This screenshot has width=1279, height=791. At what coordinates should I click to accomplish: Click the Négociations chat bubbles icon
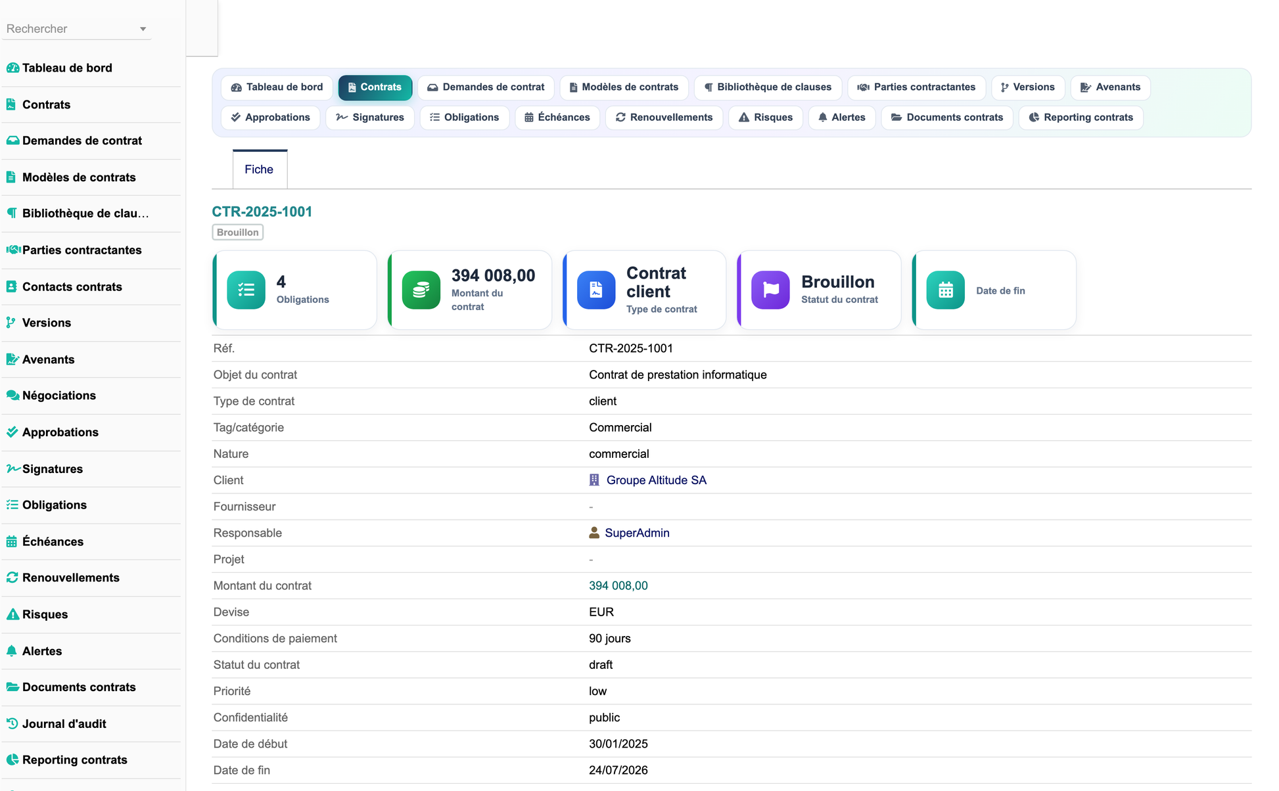pos(12,395)
